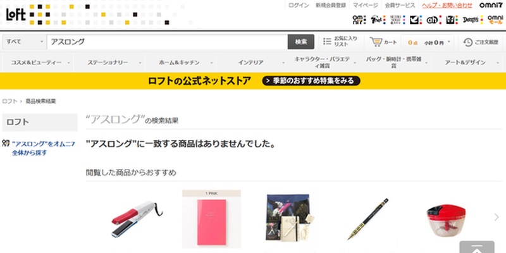
Task: Back to top arrow button
Action: [x=477, y=247]
